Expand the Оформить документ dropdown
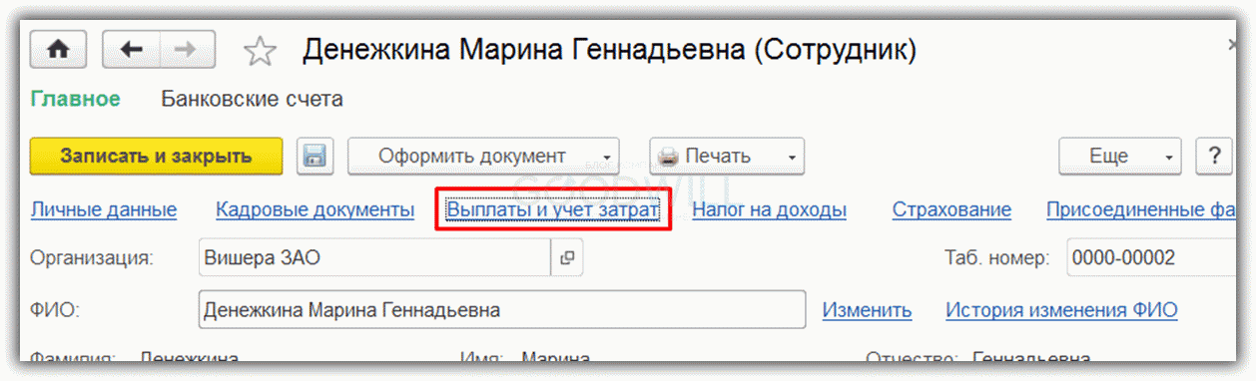The height and width of the screenshot is (381, 1256). click(x=483, y=157)
